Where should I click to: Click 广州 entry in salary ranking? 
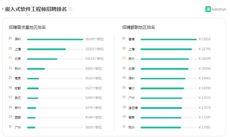tap(131, 98)
